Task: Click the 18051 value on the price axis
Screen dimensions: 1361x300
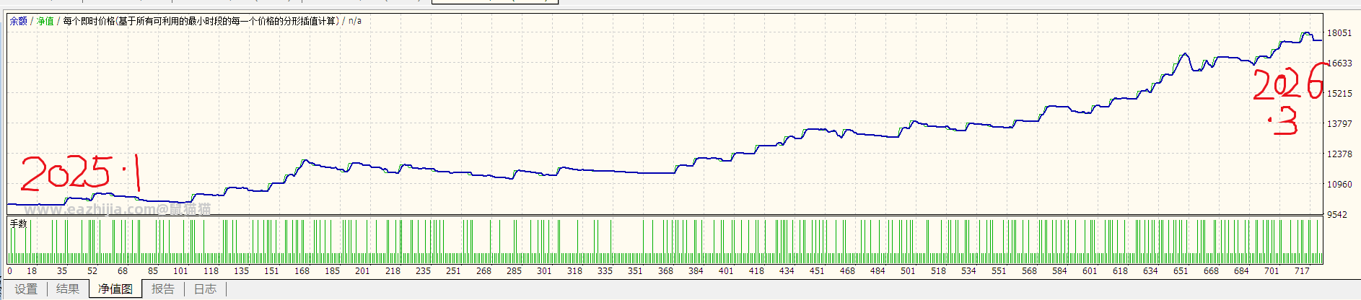Action: (x=1339, y=33)
